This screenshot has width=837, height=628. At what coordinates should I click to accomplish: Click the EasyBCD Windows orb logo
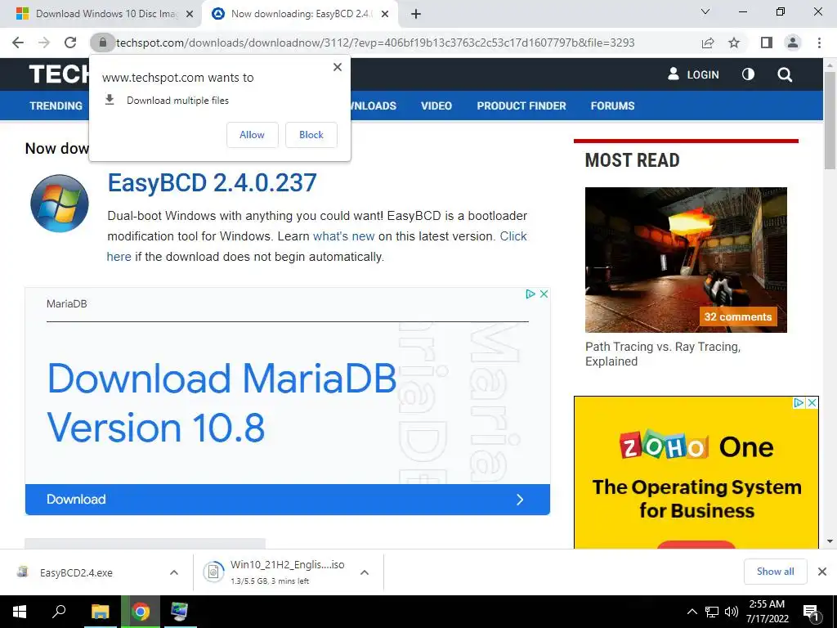coord(59,204)
